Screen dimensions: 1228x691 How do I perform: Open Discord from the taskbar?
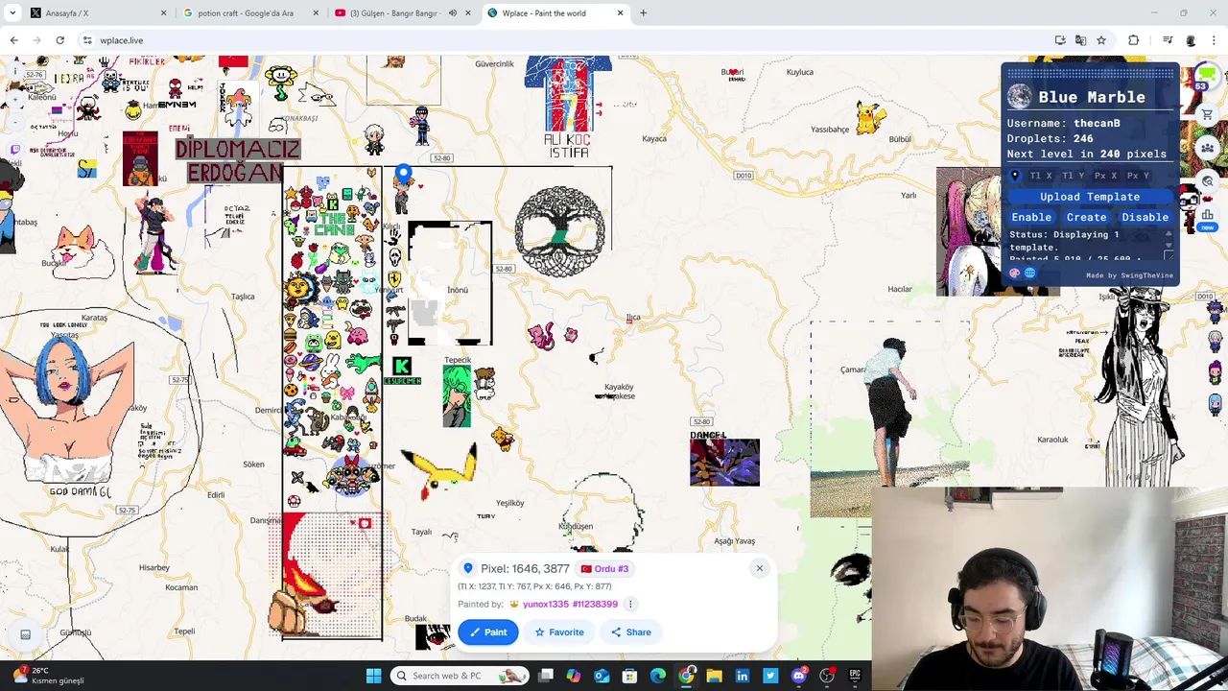(x=798, y=676)
